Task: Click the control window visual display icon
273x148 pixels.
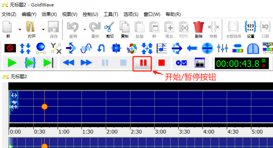Action: pos(200,63)
